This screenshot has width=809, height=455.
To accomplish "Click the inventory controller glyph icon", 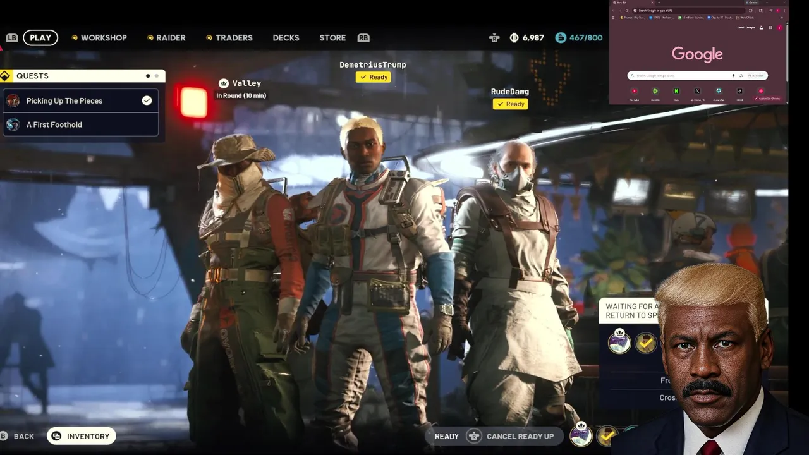I will click(56, 436).
